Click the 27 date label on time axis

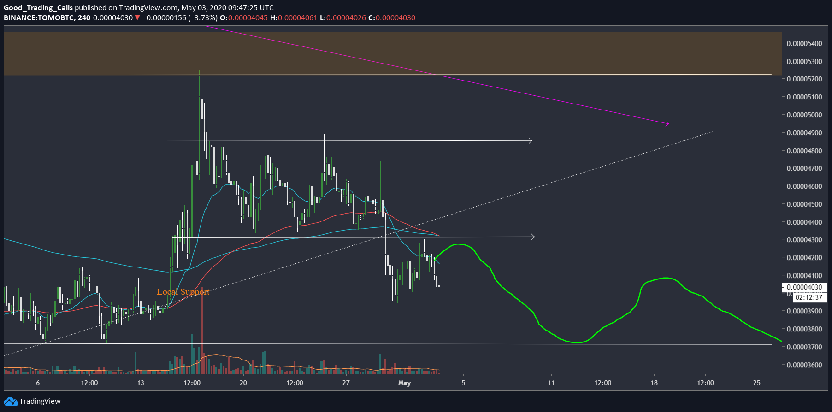coord(346,383)
